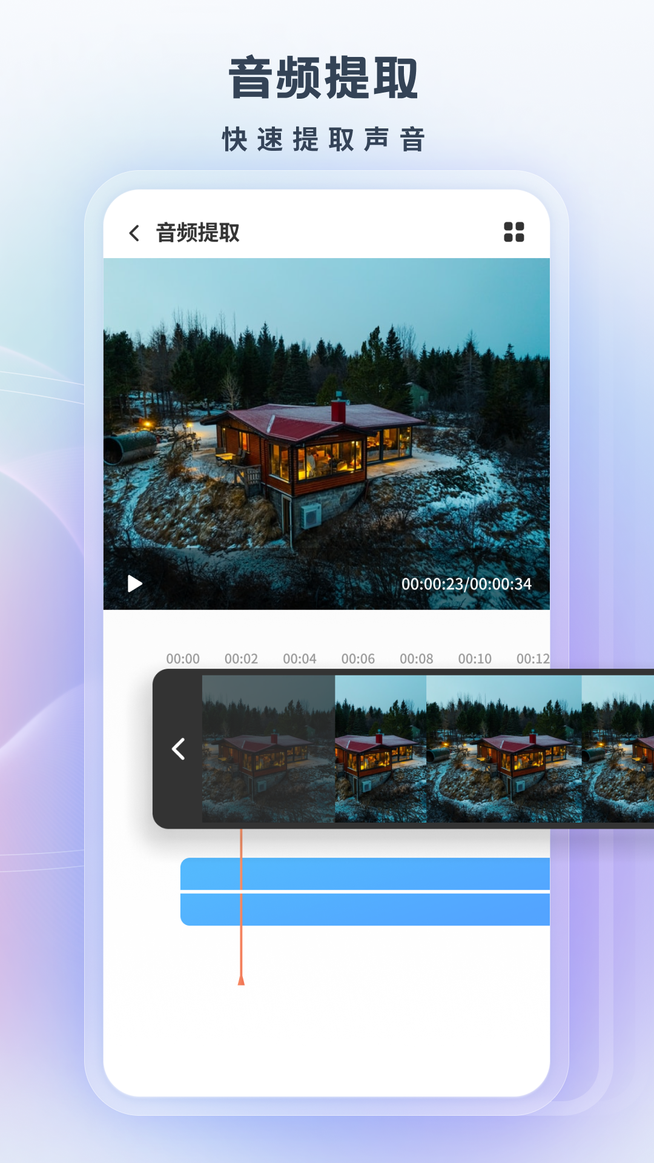Image resolution: width=654 pixels, height=1163 pixels.
Task: Click the 00:02 timeline ruler mark
Action: pos(241,658)
